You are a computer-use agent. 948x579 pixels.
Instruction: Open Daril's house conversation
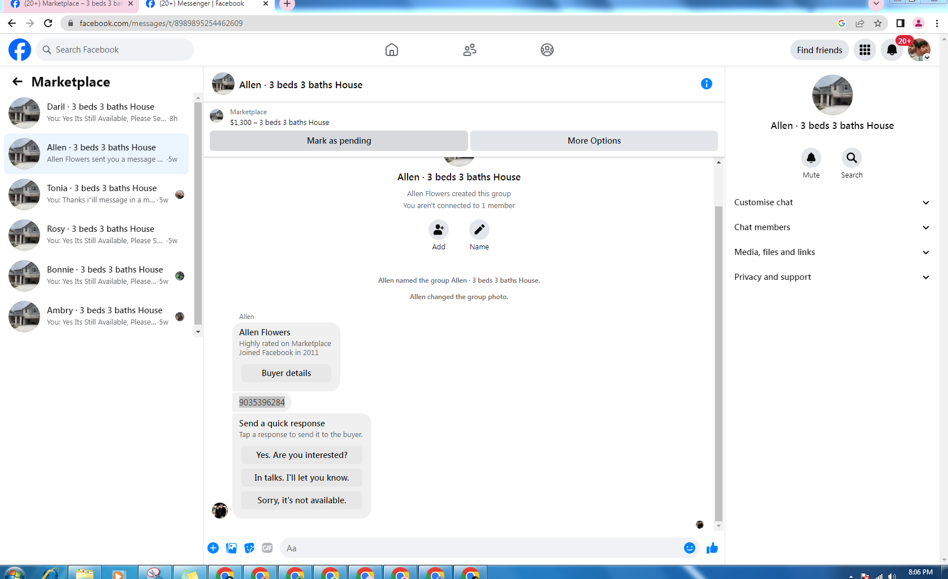(x=97, y=113)
